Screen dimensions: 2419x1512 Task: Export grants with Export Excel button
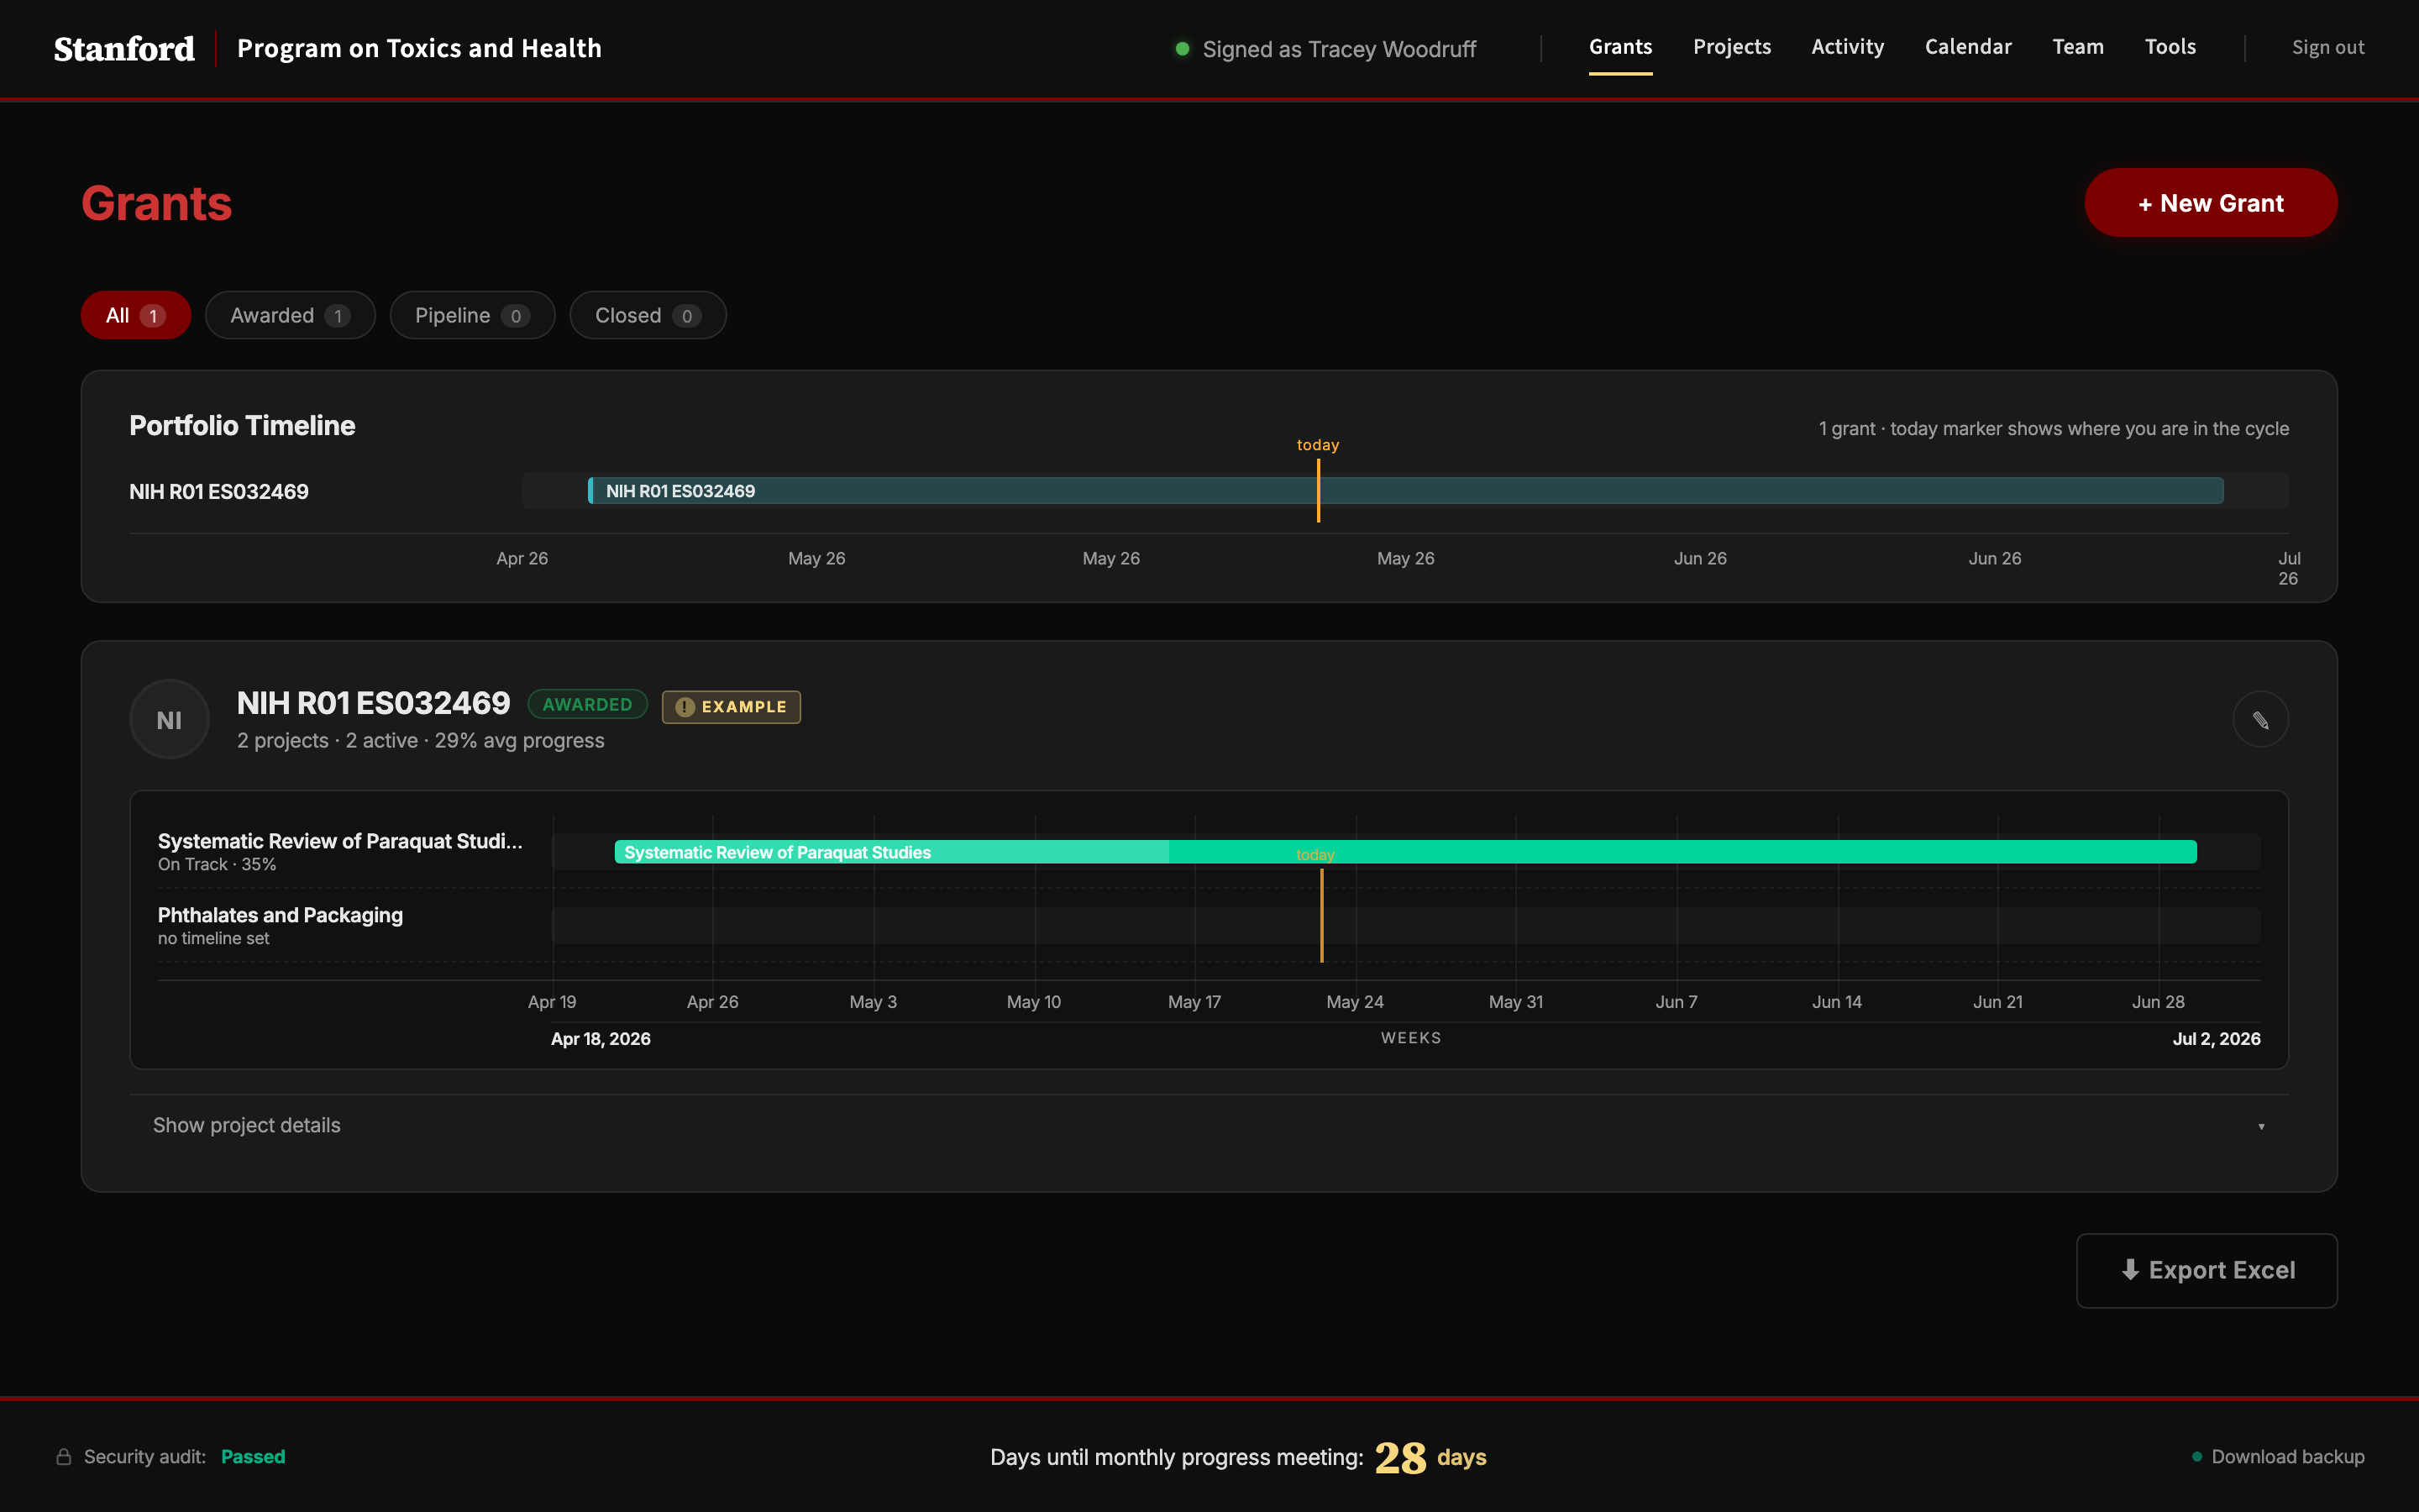2206,1270
